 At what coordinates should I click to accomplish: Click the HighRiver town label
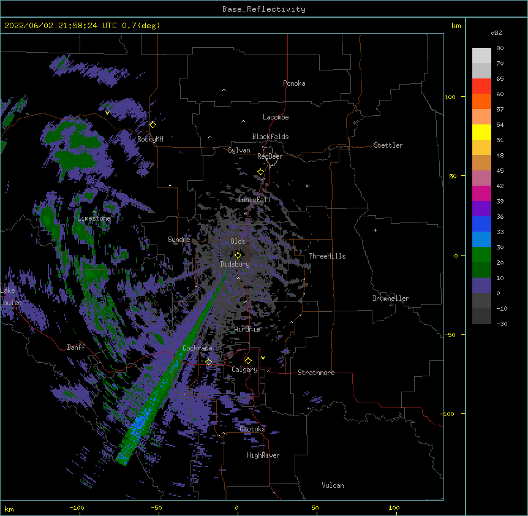click(263, 455)
